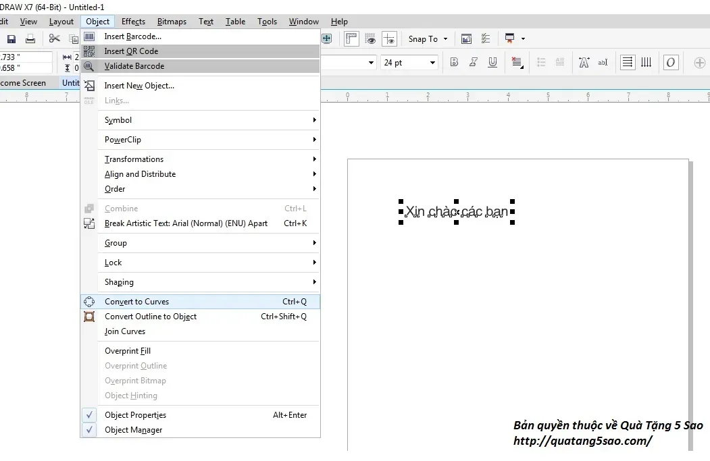Uncheck Object Properties in the Object menu
The width and height of the screenshot is (710, 461).
point(135,414)
